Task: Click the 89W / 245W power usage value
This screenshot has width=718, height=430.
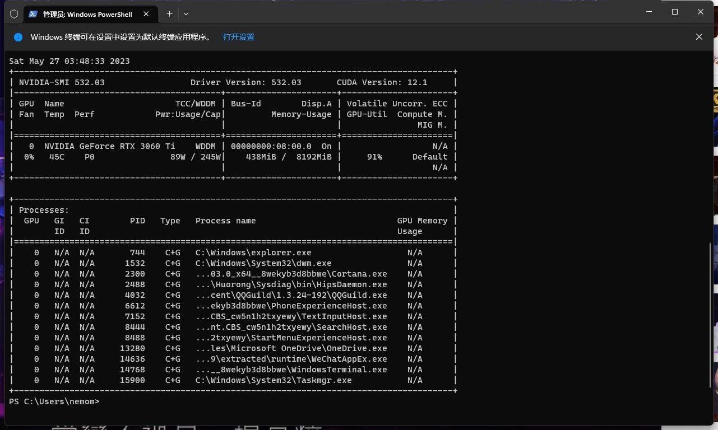Action: point(195,157)
